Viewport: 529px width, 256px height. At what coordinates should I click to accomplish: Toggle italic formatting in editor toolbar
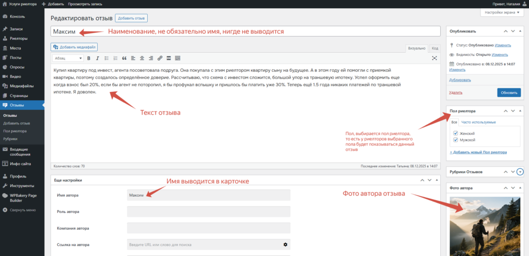pyautogui.click(x=98, y=58)
